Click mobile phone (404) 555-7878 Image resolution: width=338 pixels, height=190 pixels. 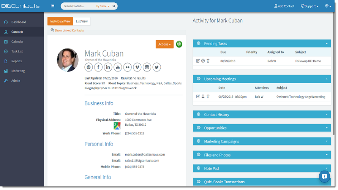[134, 167]
